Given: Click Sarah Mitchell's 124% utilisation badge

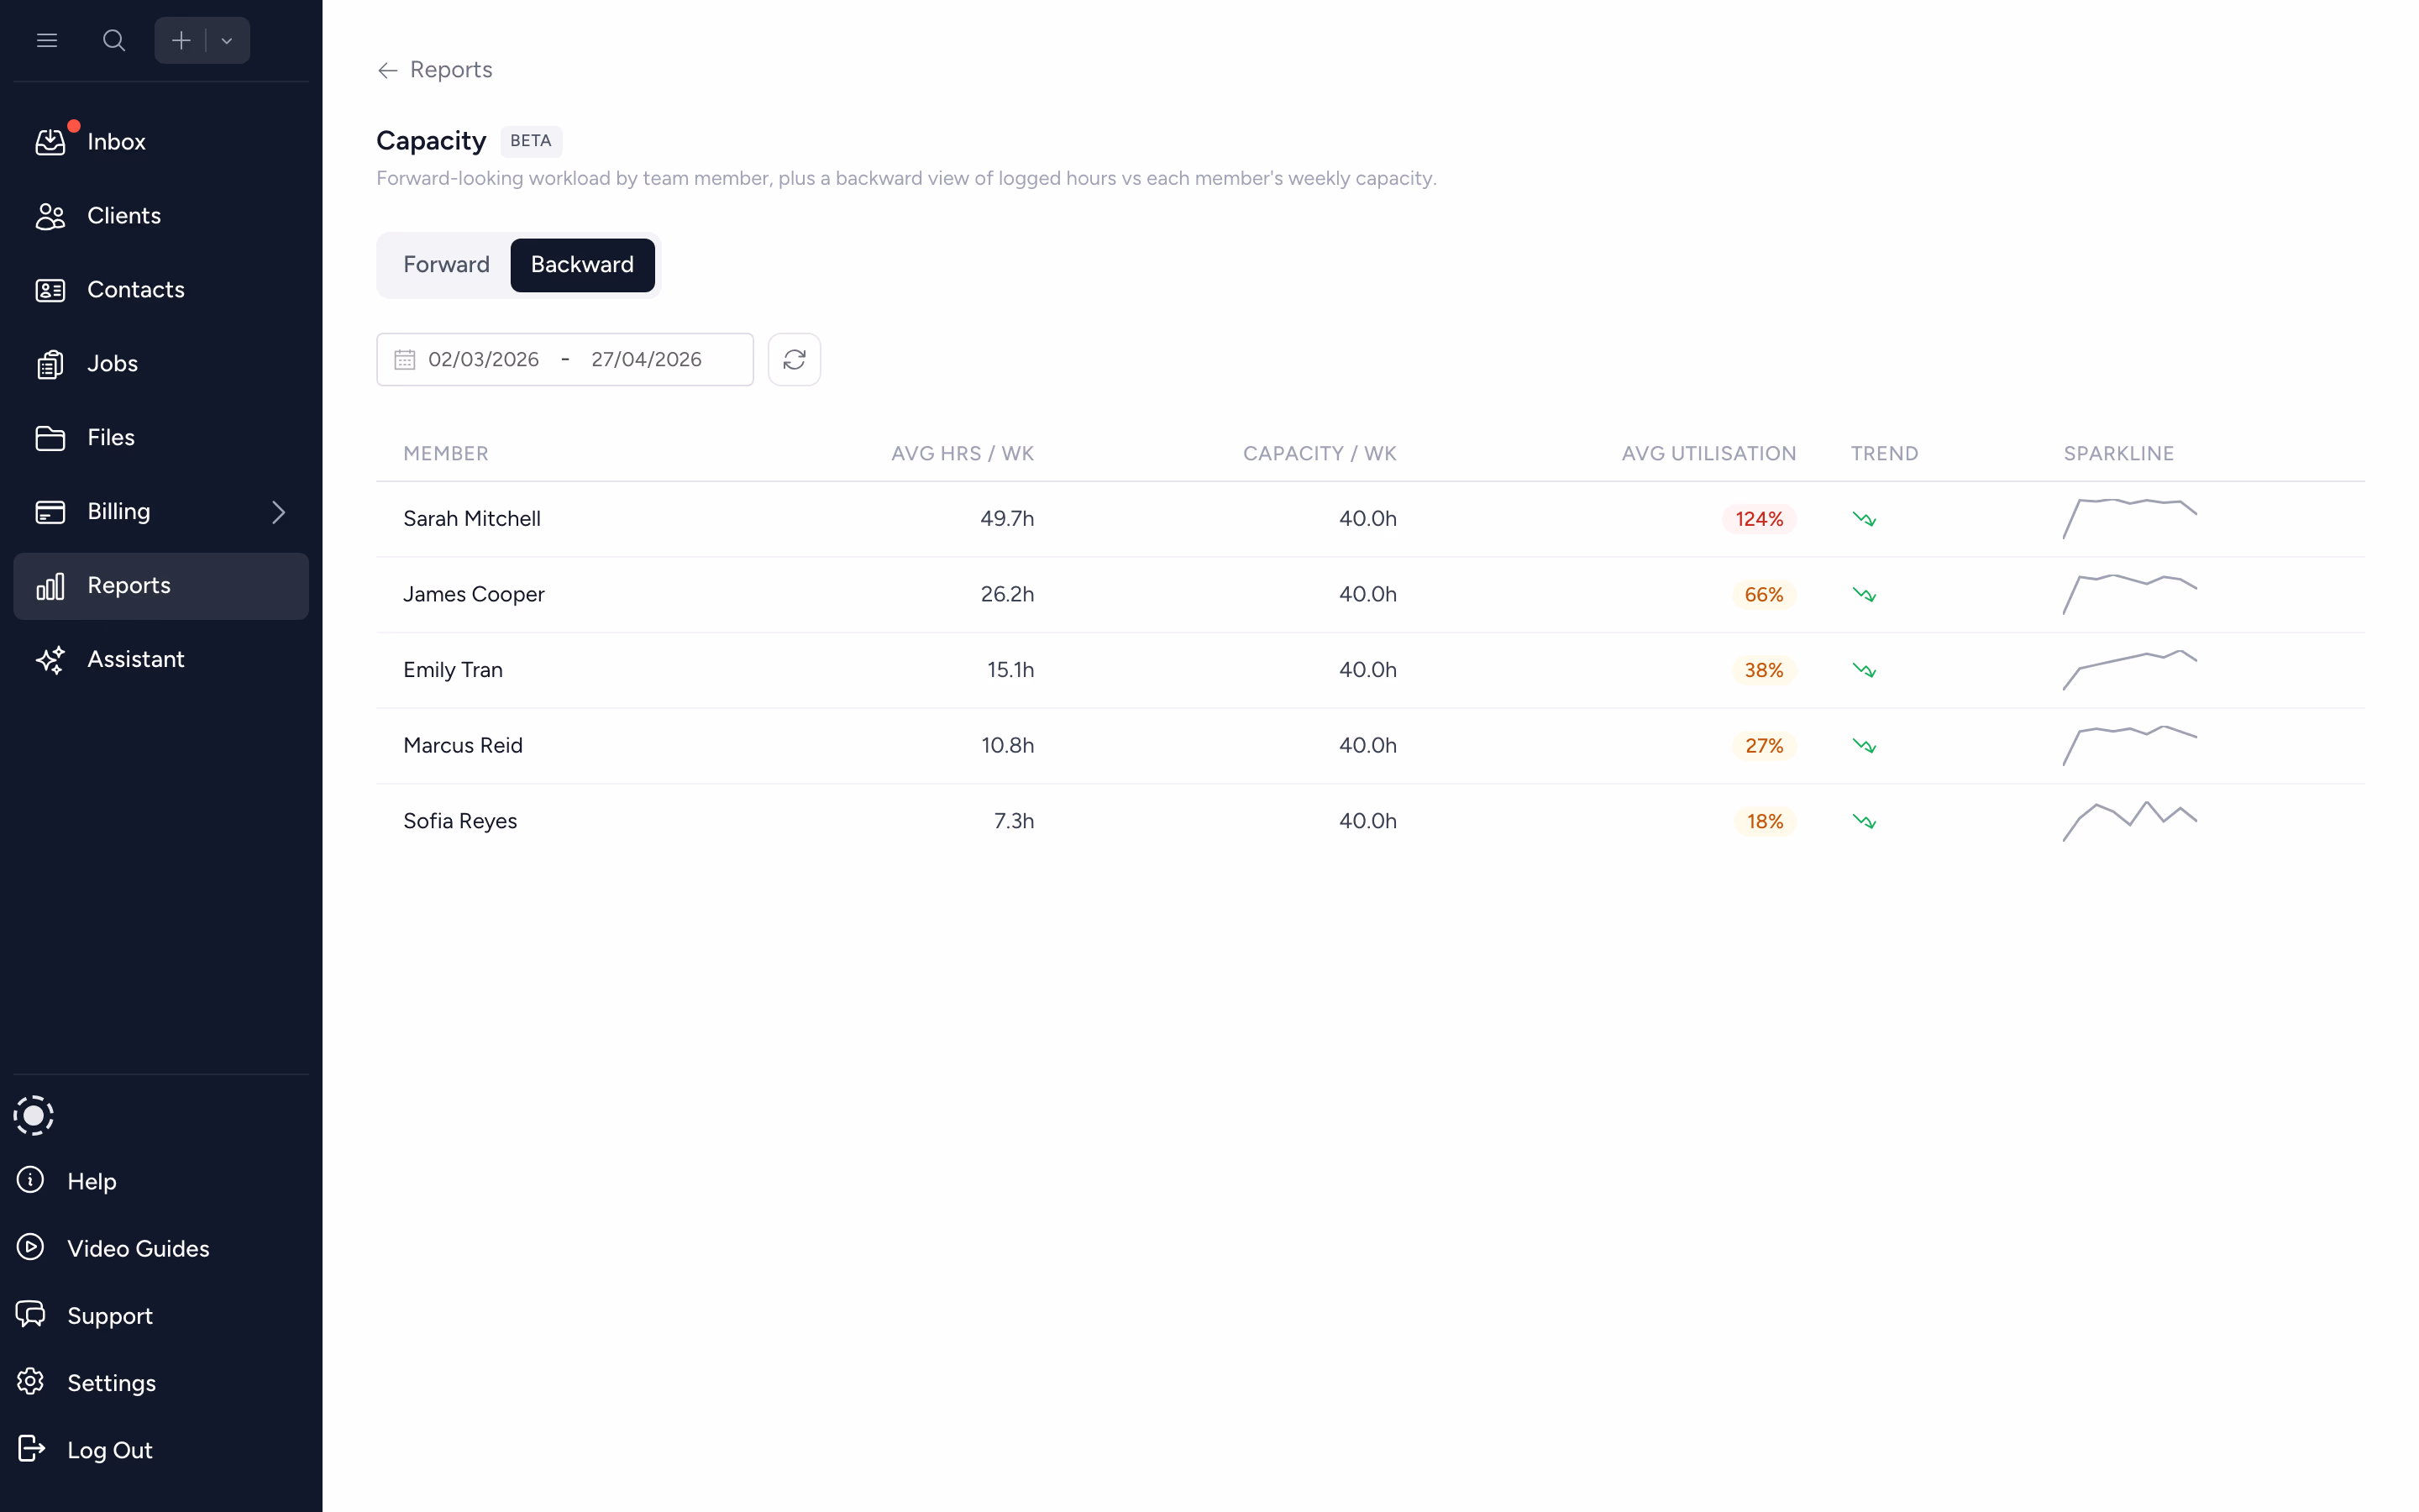Looking at the screenshot, I should [1758, 519].
